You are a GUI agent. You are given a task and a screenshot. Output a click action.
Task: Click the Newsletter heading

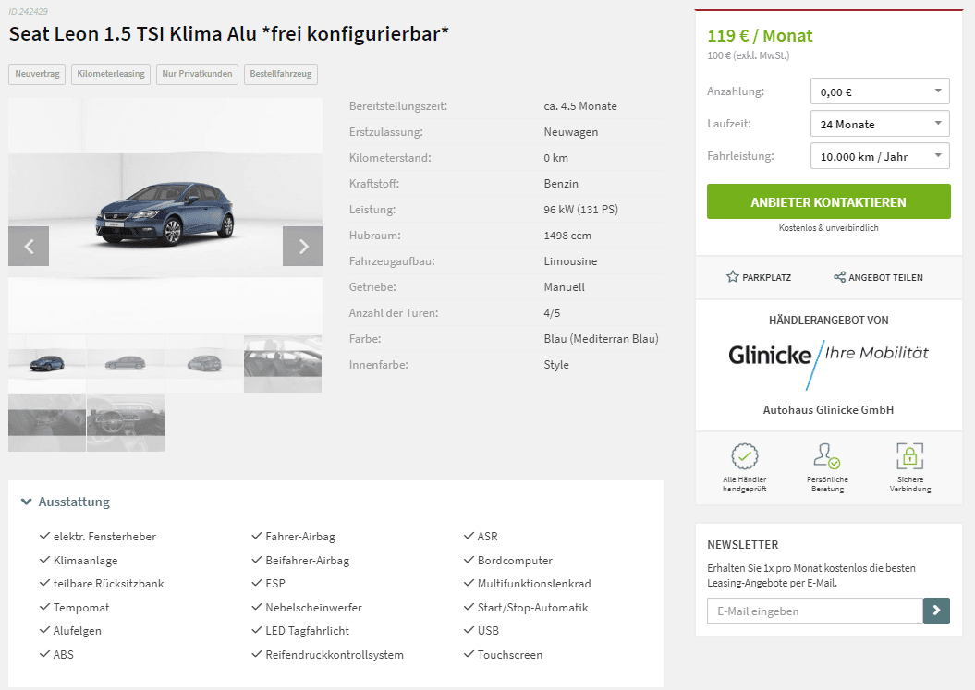click(742, 545)
